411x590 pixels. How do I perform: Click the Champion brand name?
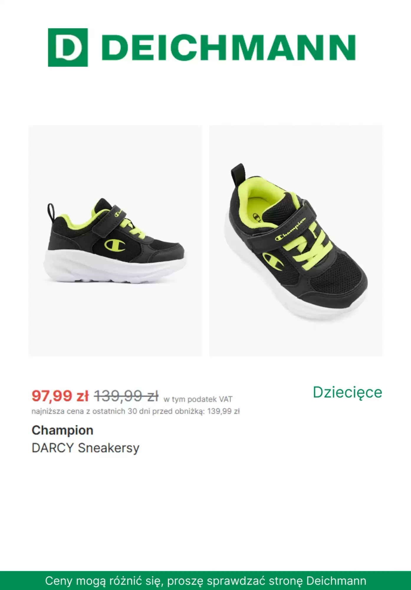63,430
